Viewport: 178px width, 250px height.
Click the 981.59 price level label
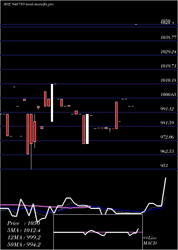167,123
